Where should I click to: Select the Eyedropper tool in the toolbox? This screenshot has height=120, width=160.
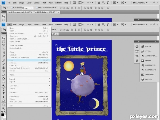tap(3, 56)
